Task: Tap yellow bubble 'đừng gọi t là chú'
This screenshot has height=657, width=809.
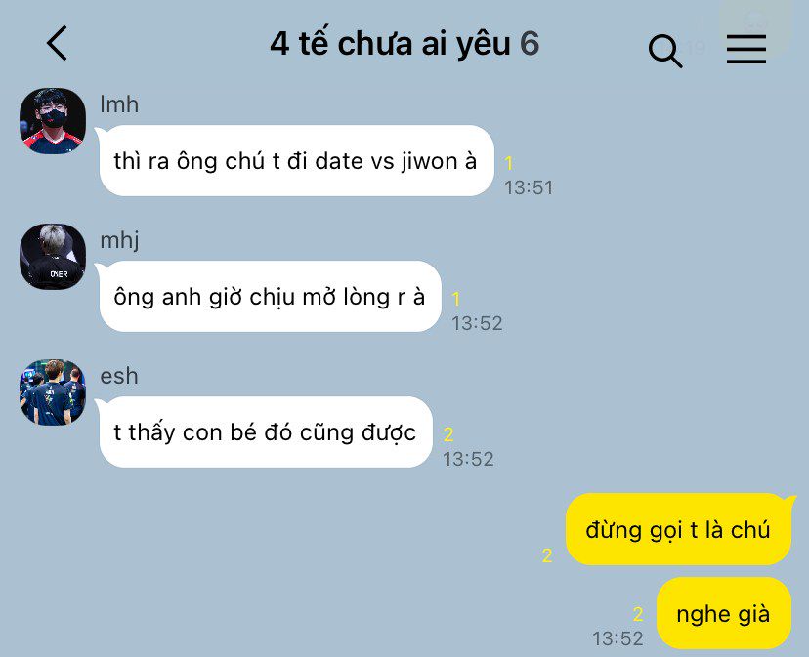Action: click(x=678, y=529)
